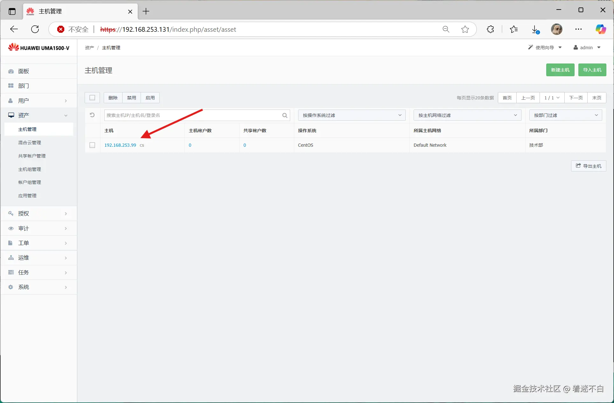Click the HUAWEI UMA1500-V logo
Viewport: 614px width, 403px height.
tap(38, 48)
